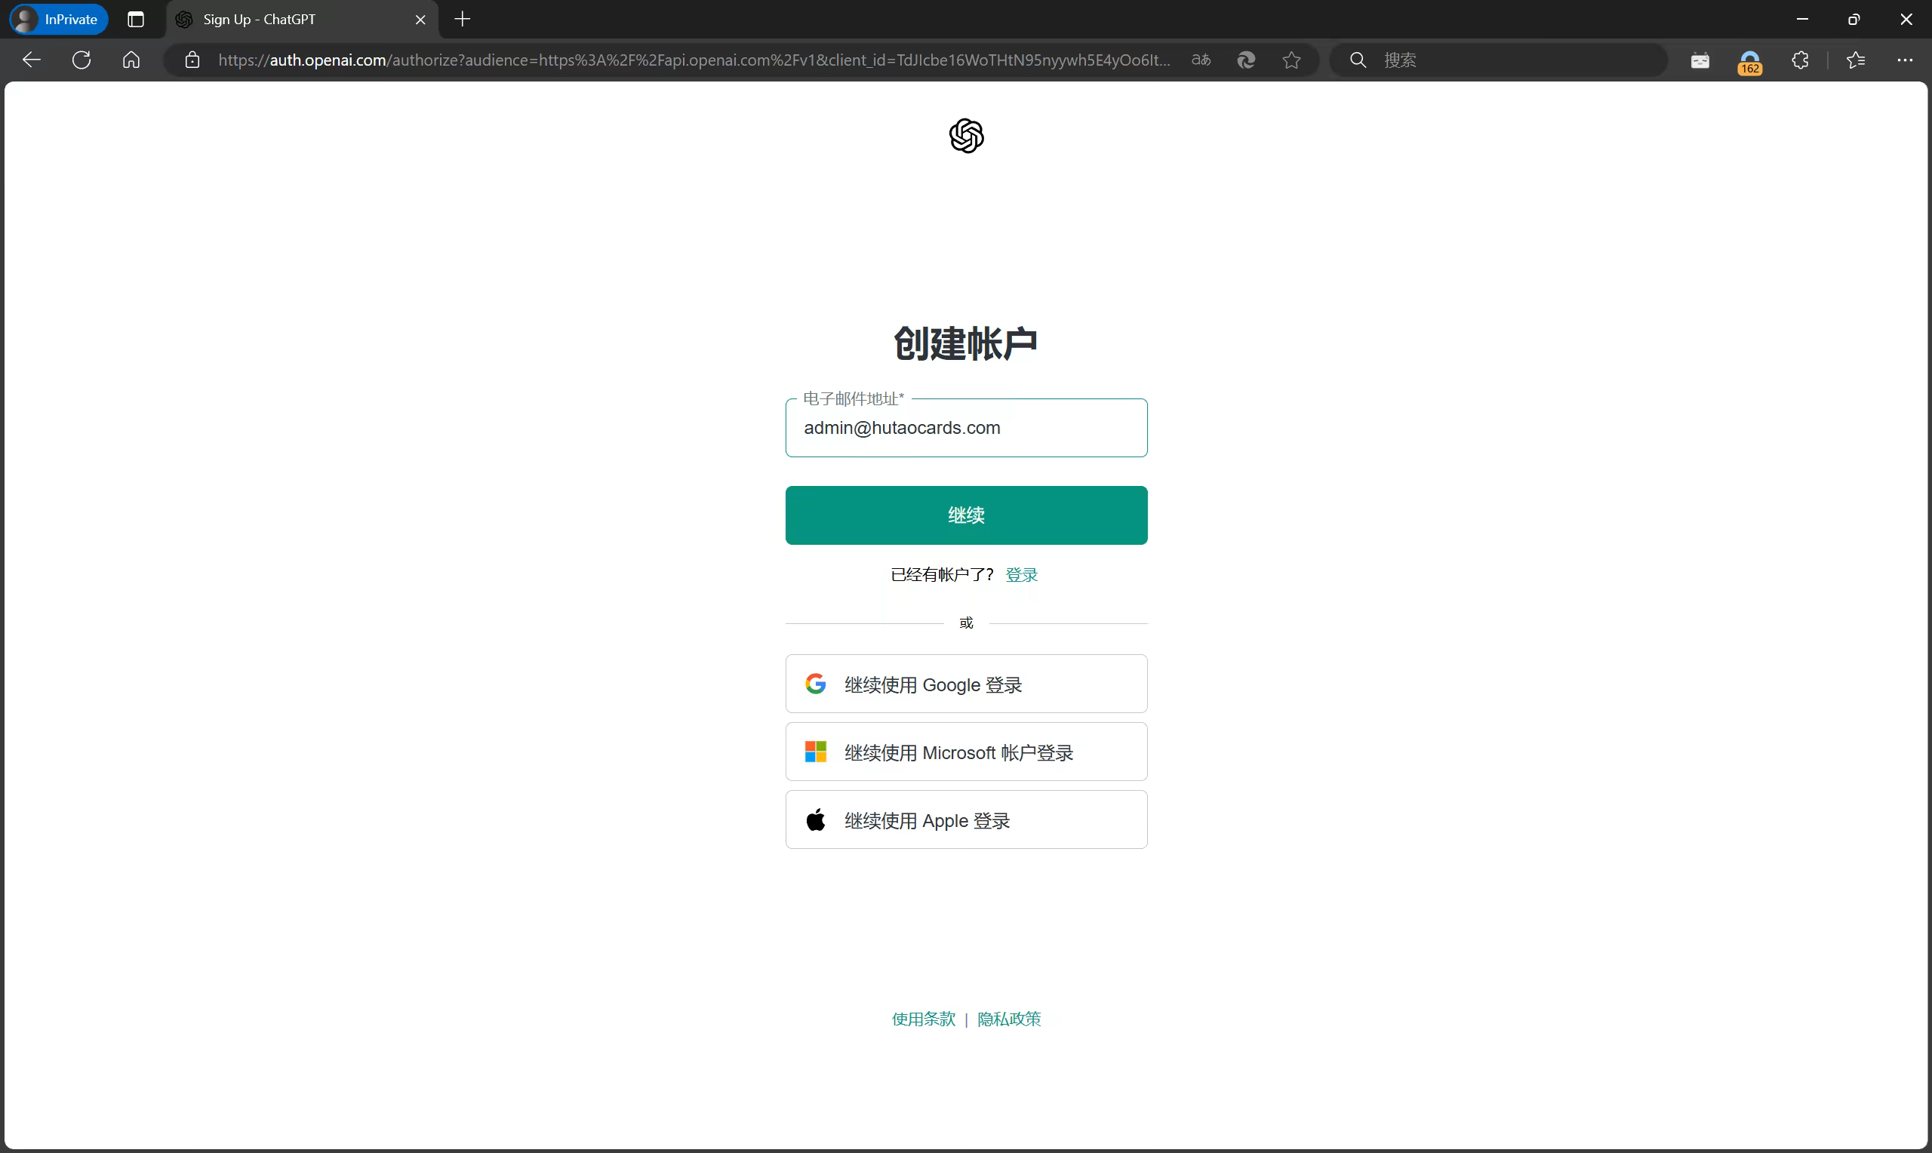Continue with Google 登录 button
Viewport: 1932px width, 1153px height.
pos(965,684)
